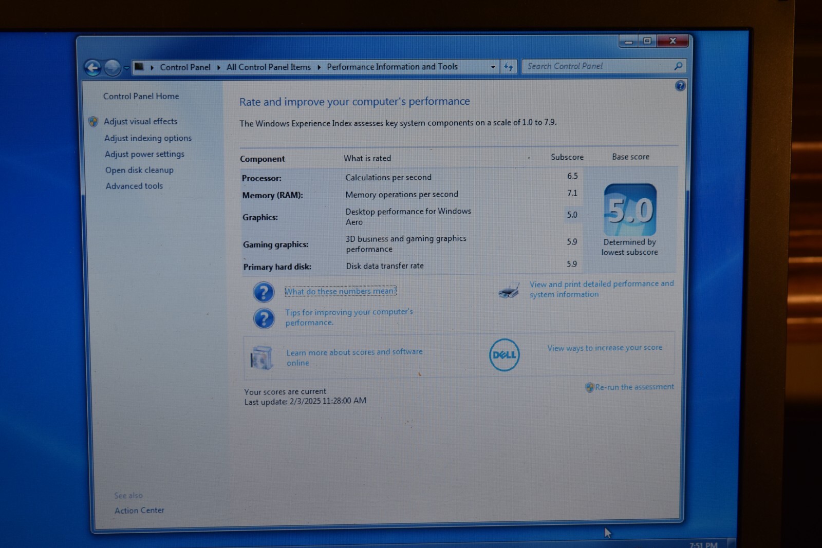Expand arrow after All Control Panel Items
The height and width of the screenshot is (548, 822).
[319, 67]
